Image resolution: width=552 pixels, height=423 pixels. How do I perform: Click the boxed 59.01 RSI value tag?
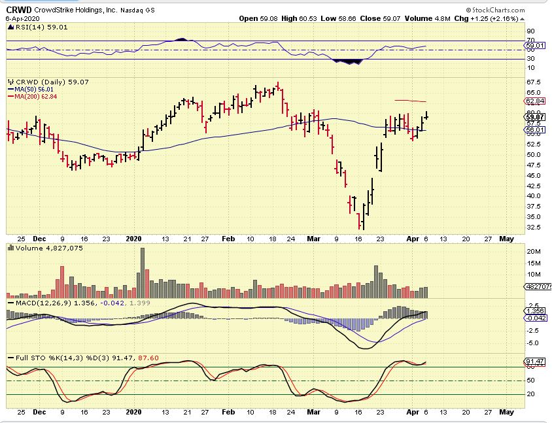click(x=535, y=45)
